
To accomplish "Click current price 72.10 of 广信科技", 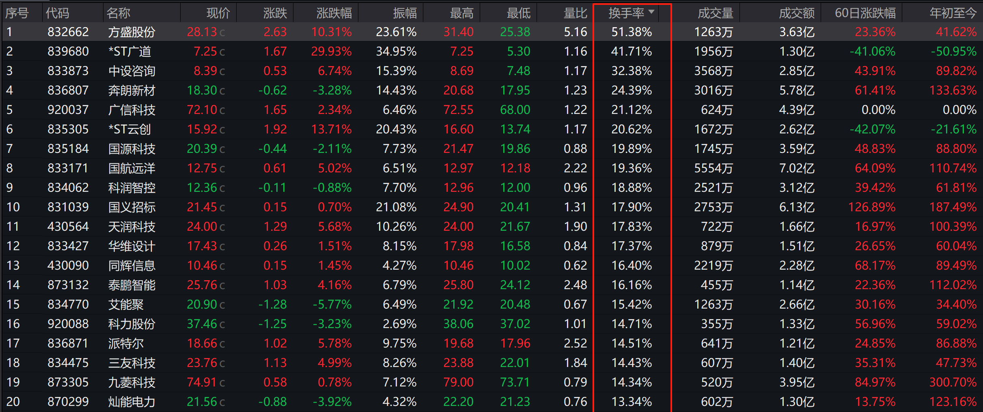I will click(202, 110).
